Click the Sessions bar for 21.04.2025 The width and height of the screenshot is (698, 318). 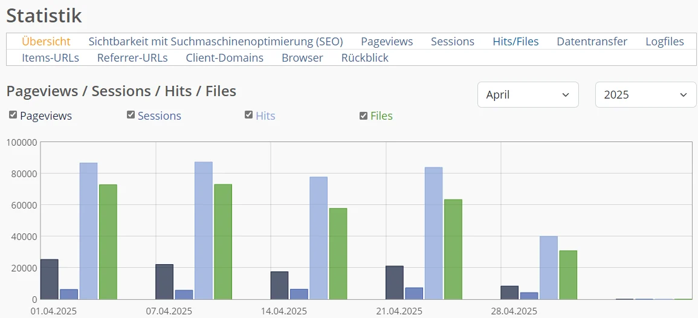pyautogui.click(x=414, y=293)
